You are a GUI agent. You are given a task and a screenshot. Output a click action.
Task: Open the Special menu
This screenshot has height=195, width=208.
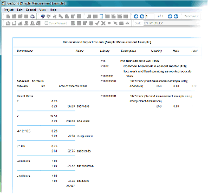click(x=31, y=10)
